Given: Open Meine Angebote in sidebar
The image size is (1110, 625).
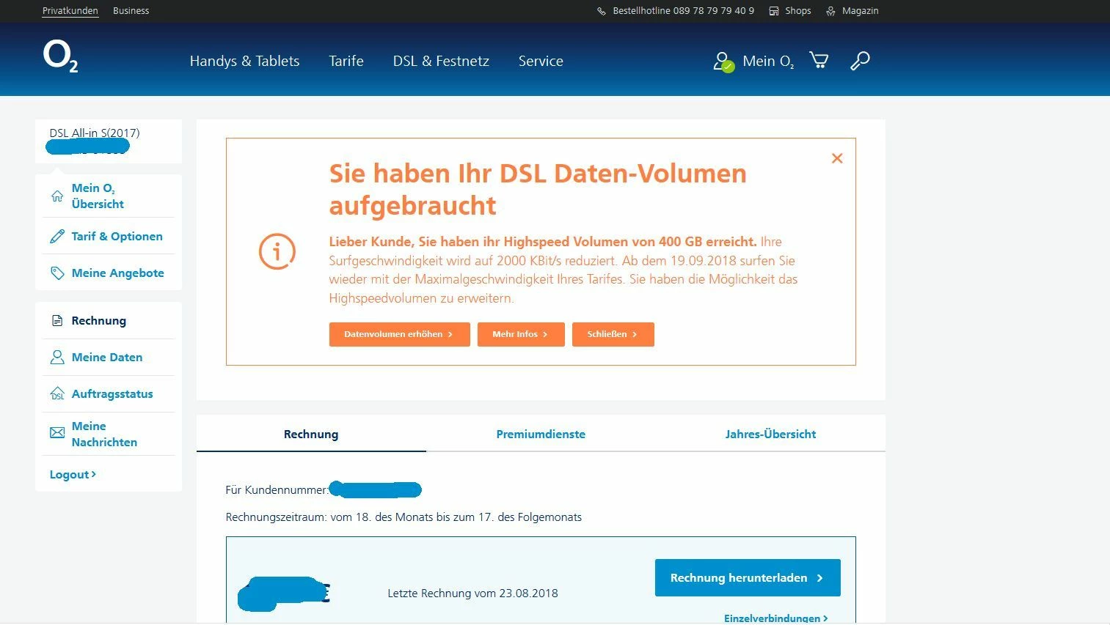Looking at the screenshot, I should [x=118, y=273].
